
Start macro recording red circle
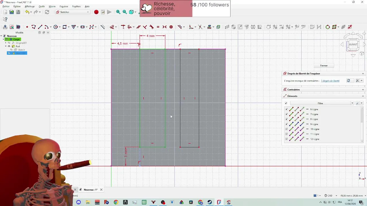click(x=96, y=12)
